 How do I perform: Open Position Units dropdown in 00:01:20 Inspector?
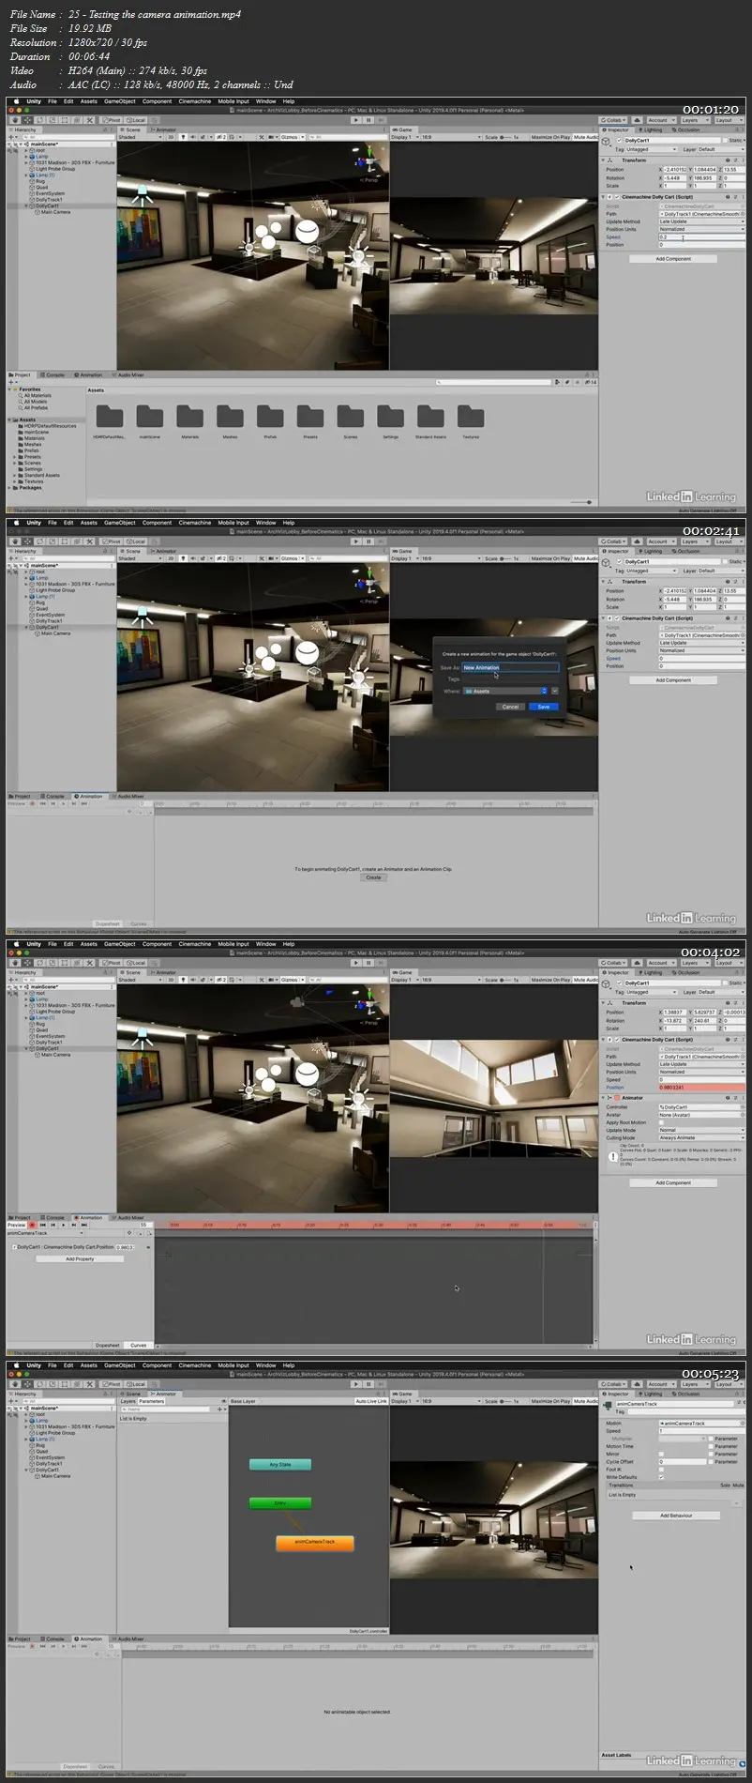(x=701, y=229)
